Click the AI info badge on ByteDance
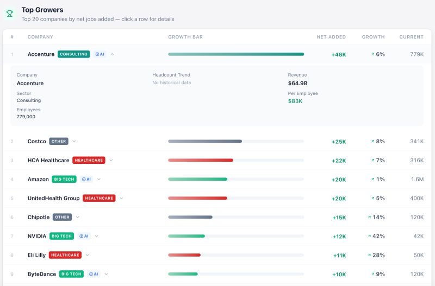Screen dimensions: 435x286 coord(94,274)
